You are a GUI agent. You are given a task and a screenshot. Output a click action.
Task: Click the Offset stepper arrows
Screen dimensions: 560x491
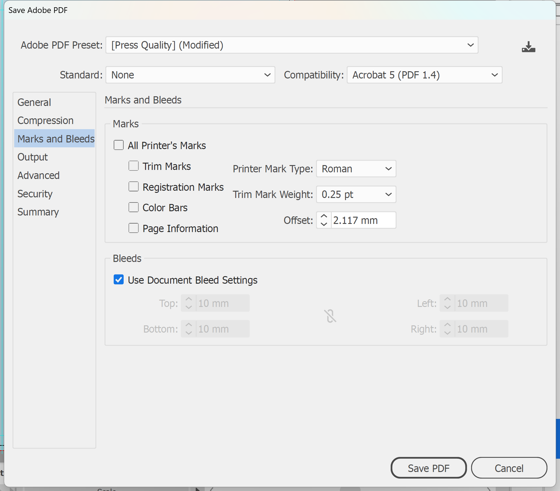coord(324,220)
